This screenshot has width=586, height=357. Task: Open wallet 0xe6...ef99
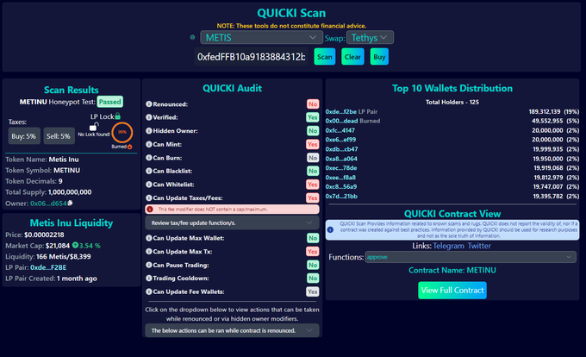click(x=340, y=140)
